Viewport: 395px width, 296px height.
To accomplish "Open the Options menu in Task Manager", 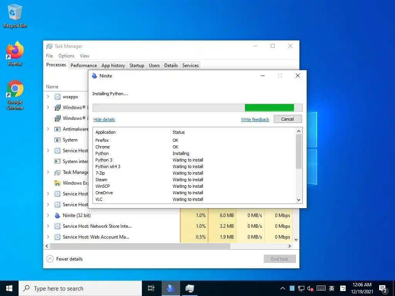I will [66, 56].
